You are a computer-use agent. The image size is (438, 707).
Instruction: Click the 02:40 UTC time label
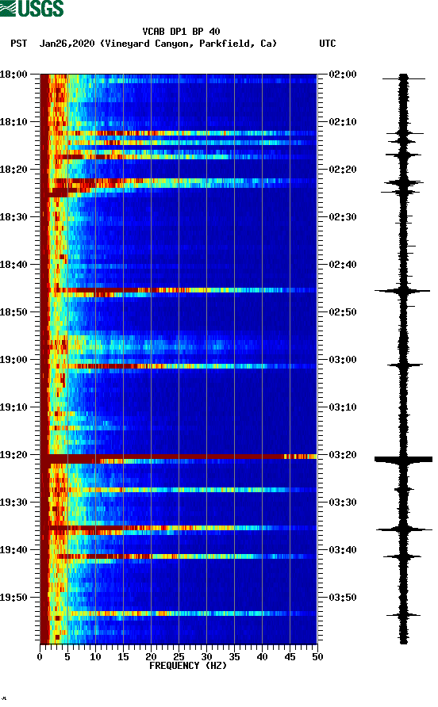(343, 265)
